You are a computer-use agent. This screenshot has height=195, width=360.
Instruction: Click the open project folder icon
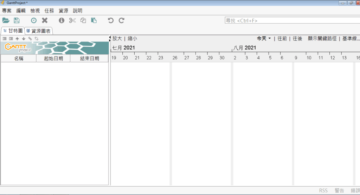click(6, 20)
